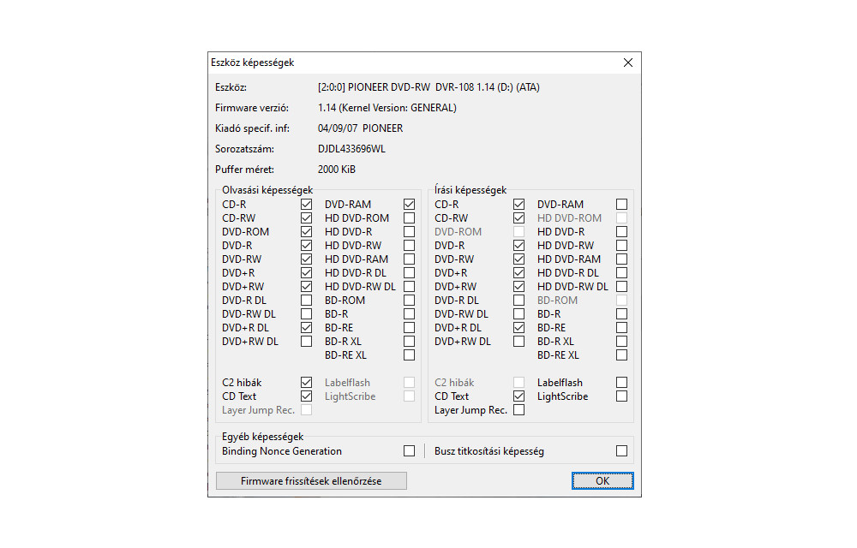
Task: Enable Busz titkosítási képesség checkbox
Action: [621, 451]
